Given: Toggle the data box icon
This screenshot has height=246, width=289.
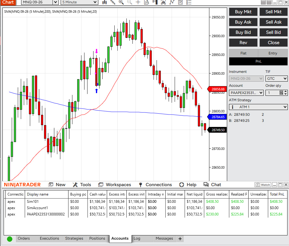Looking at the screenshot, I should coord(147,2).
